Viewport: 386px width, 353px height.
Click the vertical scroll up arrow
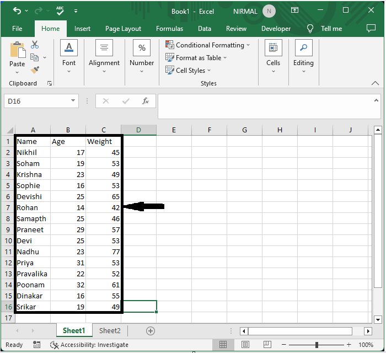pyautogui.click(x=378, y=130)
